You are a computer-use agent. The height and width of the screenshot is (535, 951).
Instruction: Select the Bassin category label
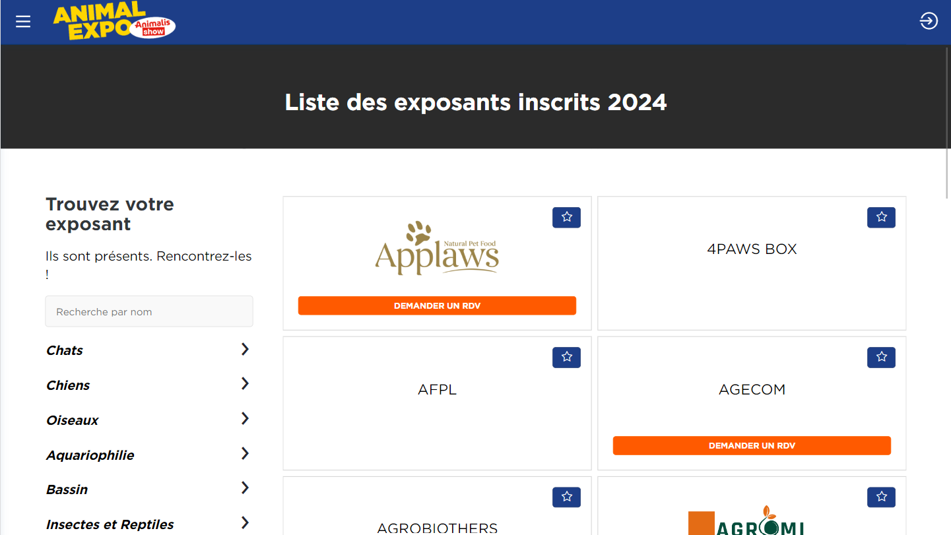pyautogui.click(x=67, y=489)
